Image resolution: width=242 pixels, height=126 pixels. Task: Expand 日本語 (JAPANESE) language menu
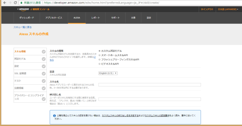click(x=228, y=9)
